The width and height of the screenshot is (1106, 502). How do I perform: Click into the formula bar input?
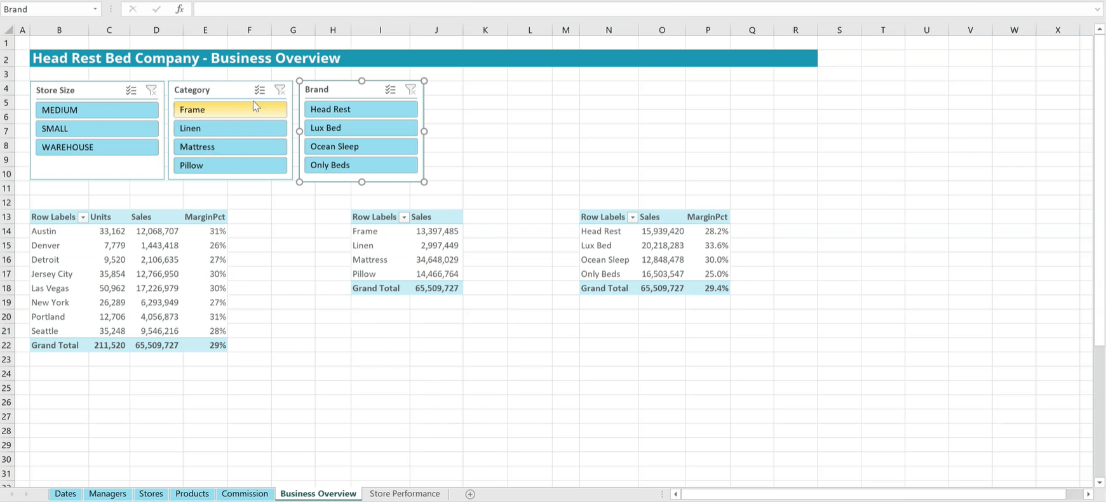(x=635, y=9)
